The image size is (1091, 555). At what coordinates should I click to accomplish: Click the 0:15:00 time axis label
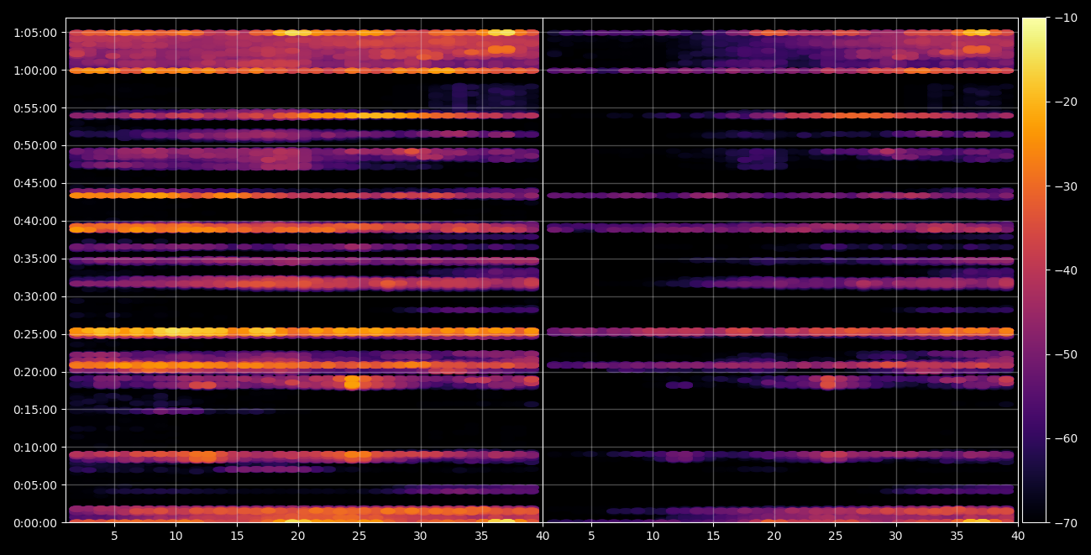pyautogui.click(x=35, y=410)
